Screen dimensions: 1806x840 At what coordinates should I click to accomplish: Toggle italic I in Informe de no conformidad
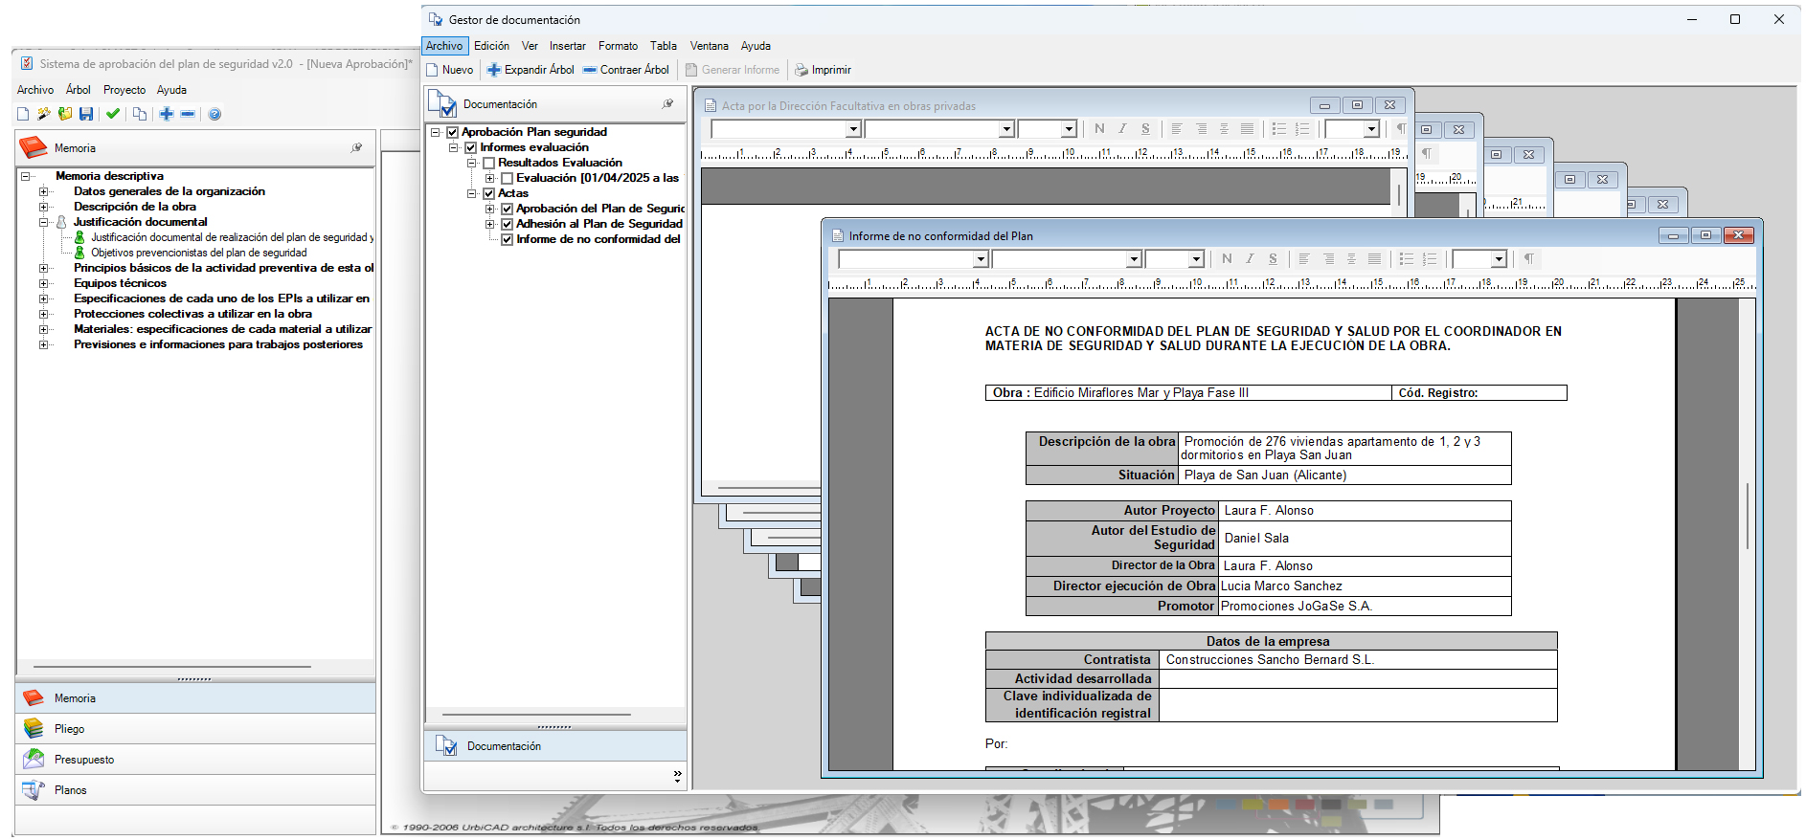(x=1250, y=259)
